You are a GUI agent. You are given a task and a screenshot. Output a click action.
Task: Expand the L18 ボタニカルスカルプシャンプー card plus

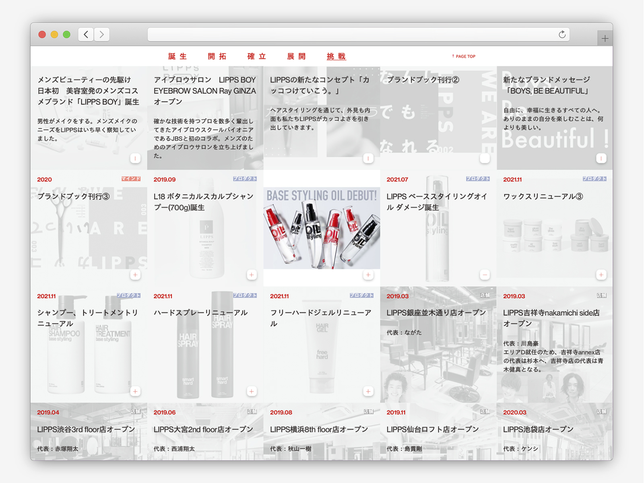pyautogui.click(x=252, y=275)
